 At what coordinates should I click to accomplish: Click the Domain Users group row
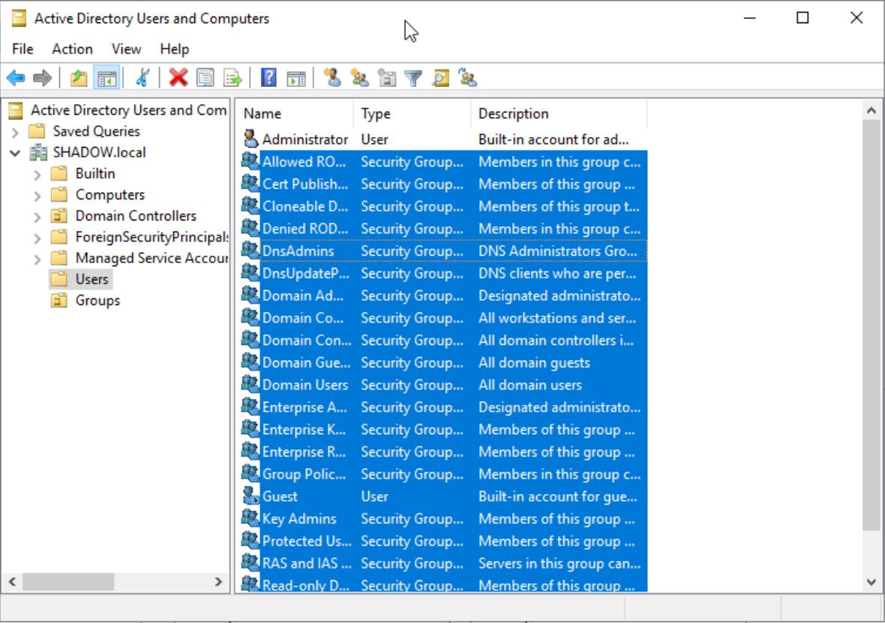pyautogui.click(x=304, y=385)
